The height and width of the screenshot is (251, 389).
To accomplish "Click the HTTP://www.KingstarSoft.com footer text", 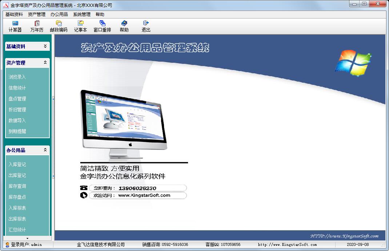I will tap(344, 236).
